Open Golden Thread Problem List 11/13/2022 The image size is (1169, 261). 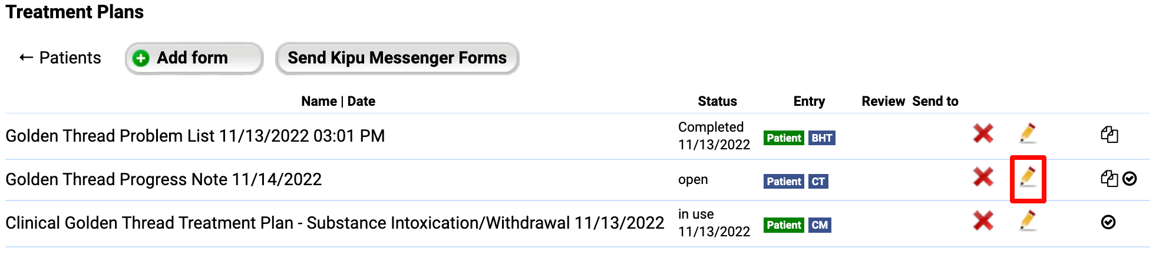click(195, 136)
